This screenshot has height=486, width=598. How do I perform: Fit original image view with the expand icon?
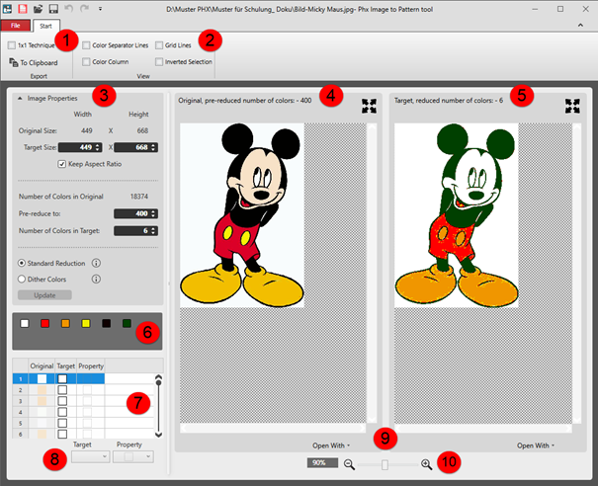click(x=369, y=105)
